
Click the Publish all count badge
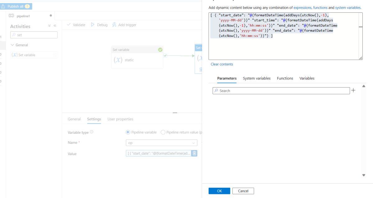pos(27,7)
